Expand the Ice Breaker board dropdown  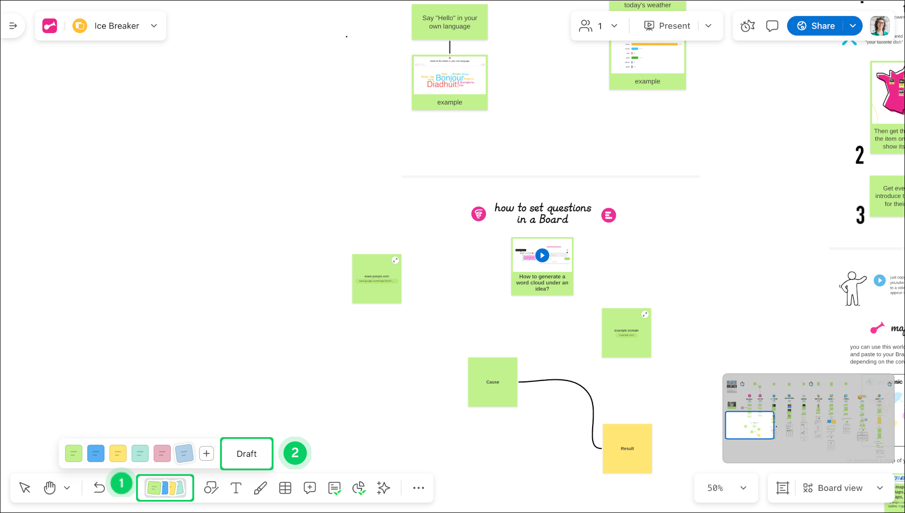pyautogui.click(x=154, y=26)
